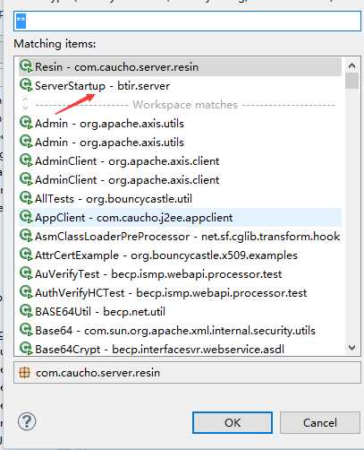
Task: Click the up/down arrows at the Workspace matches separator
Action: pos(25,103)
